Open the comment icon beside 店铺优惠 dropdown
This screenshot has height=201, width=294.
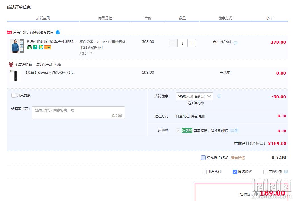(x=219, y=96)
